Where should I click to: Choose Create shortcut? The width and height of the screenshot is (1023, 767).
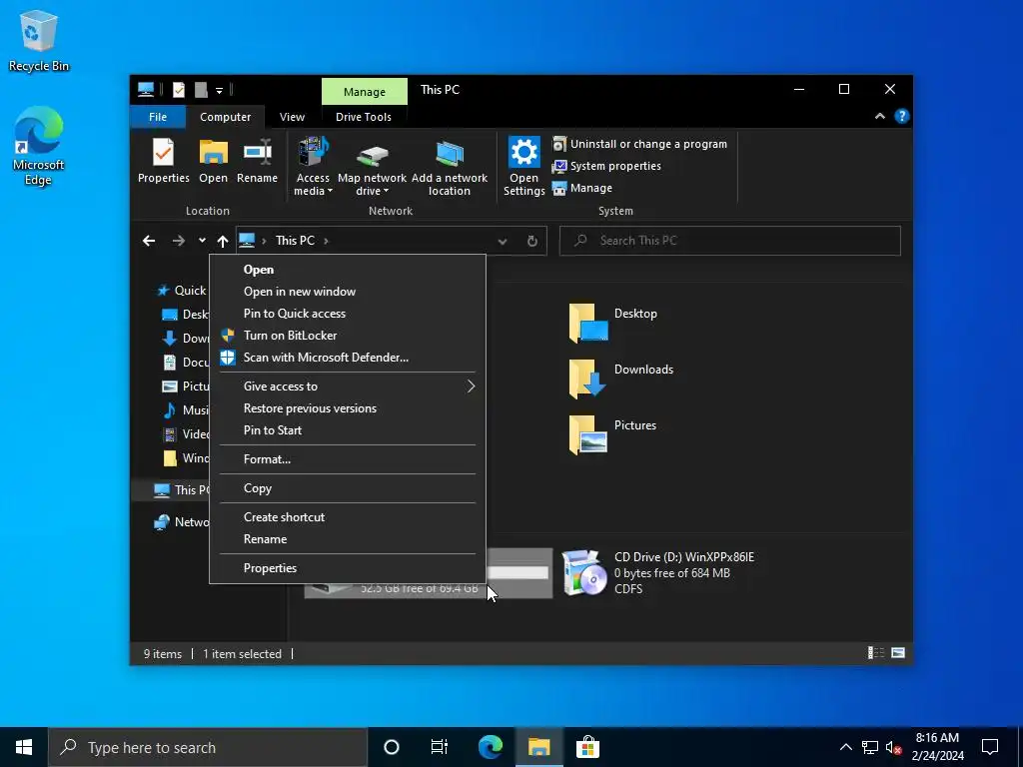click(347, 517)
